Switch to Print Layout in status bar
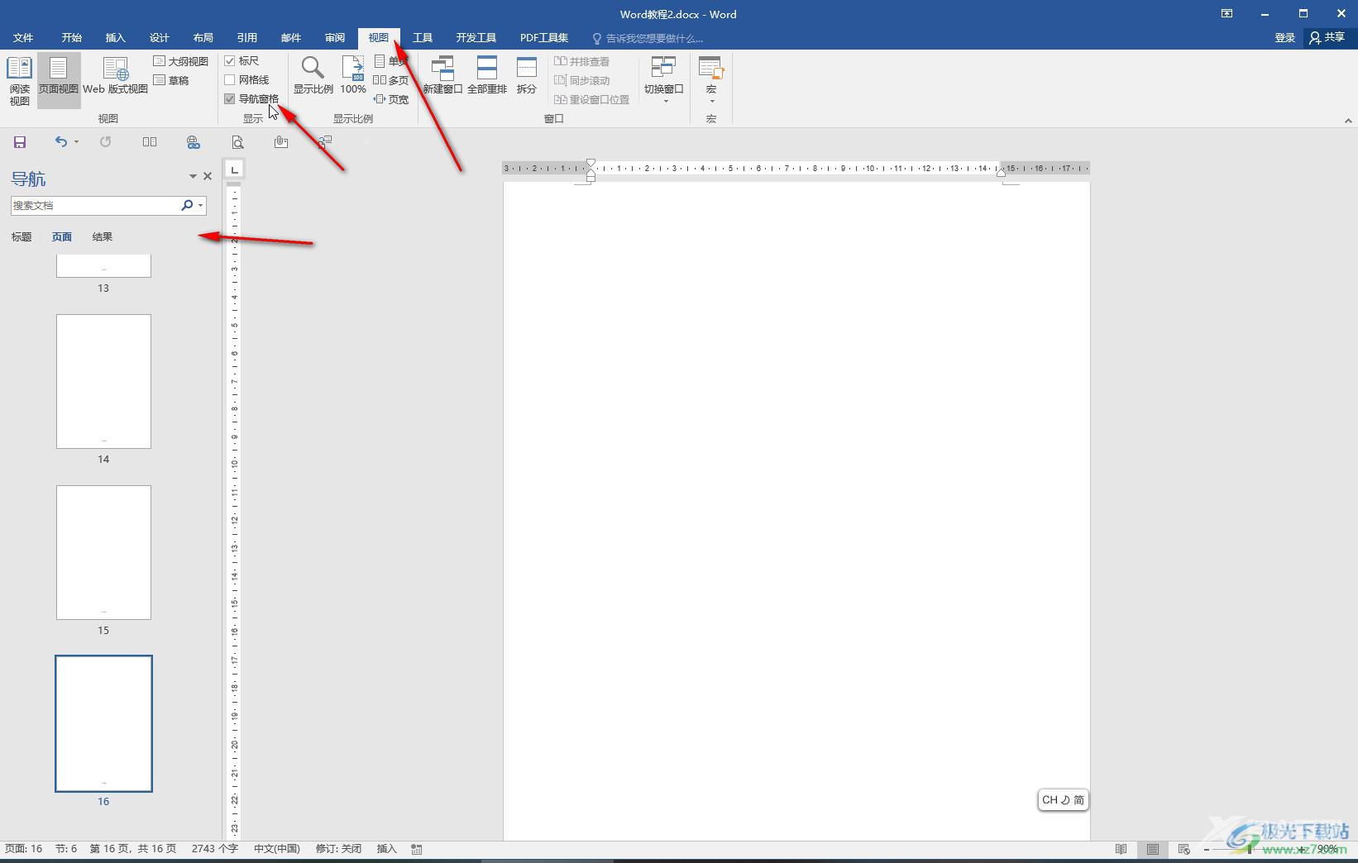 pyautogui.click(x=1153, y=849)
